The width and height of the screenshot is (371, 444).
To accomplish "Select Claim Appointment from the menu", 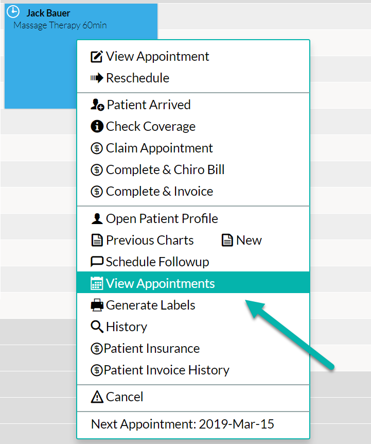I will tap(159, 148).
